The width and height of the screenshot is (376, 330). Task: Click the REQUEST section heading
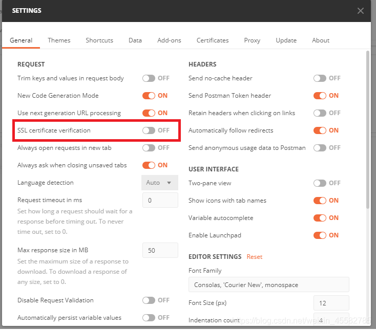(31, 64)
